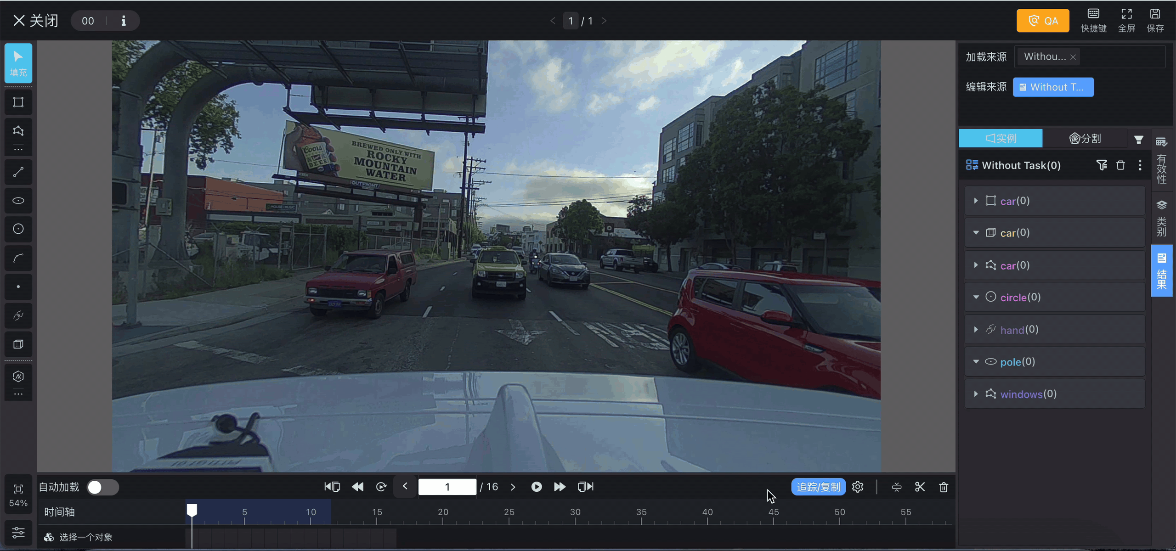Click the filter icon beside Without Task
This screenshot has width=1176, height=551.
pos(1102,165)
